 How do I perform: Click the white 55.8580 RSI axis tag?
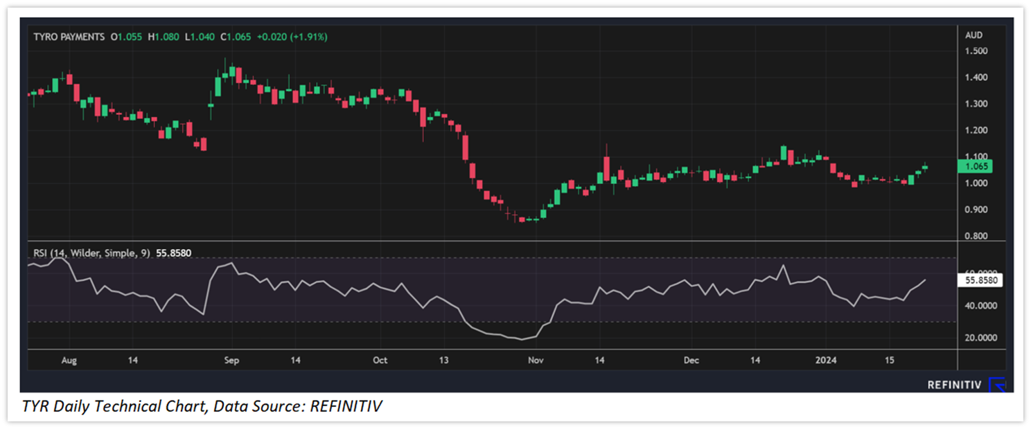tap(980, 280)
